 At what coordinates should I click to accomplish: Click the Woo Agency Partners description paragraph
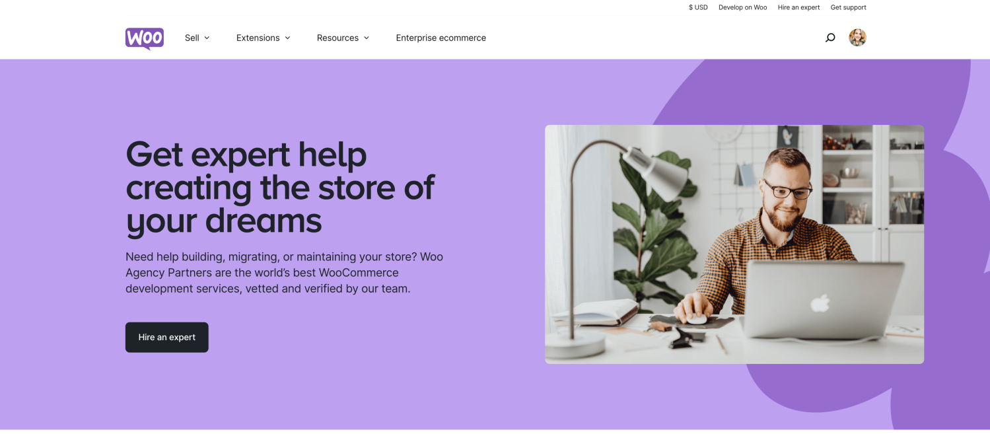tap(285, 273)
